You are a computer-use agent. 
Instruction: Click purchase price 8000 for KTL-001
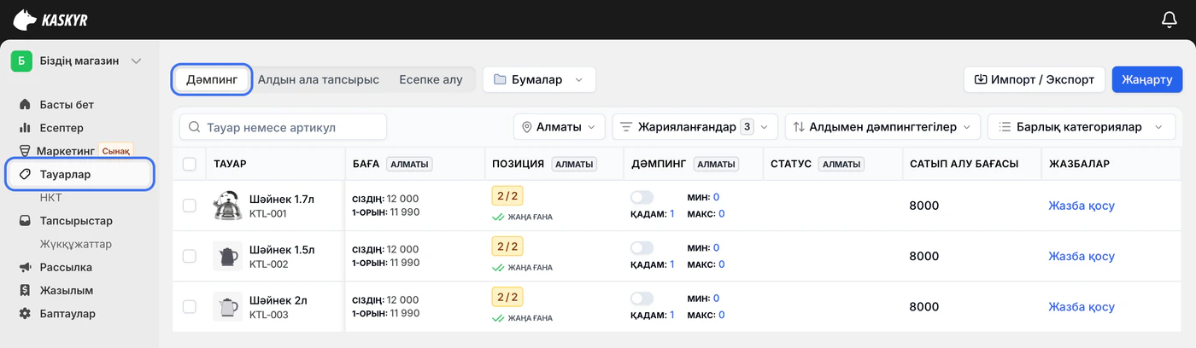[x=923, y=206]
